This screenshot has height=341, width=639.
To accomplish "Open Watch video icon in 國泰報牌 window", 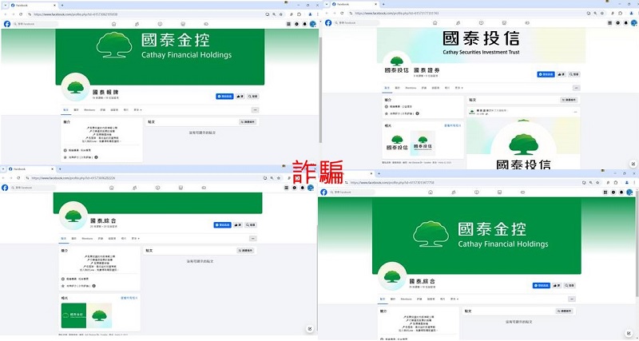I will 161,24.
